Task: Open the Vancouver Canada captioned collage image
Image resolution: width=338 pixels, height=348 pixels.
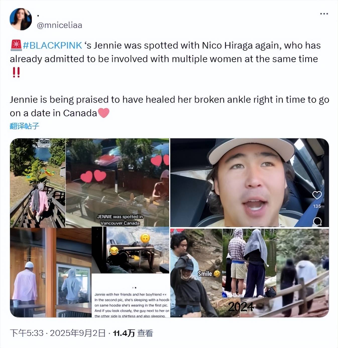Action: [x=89, y=183]
